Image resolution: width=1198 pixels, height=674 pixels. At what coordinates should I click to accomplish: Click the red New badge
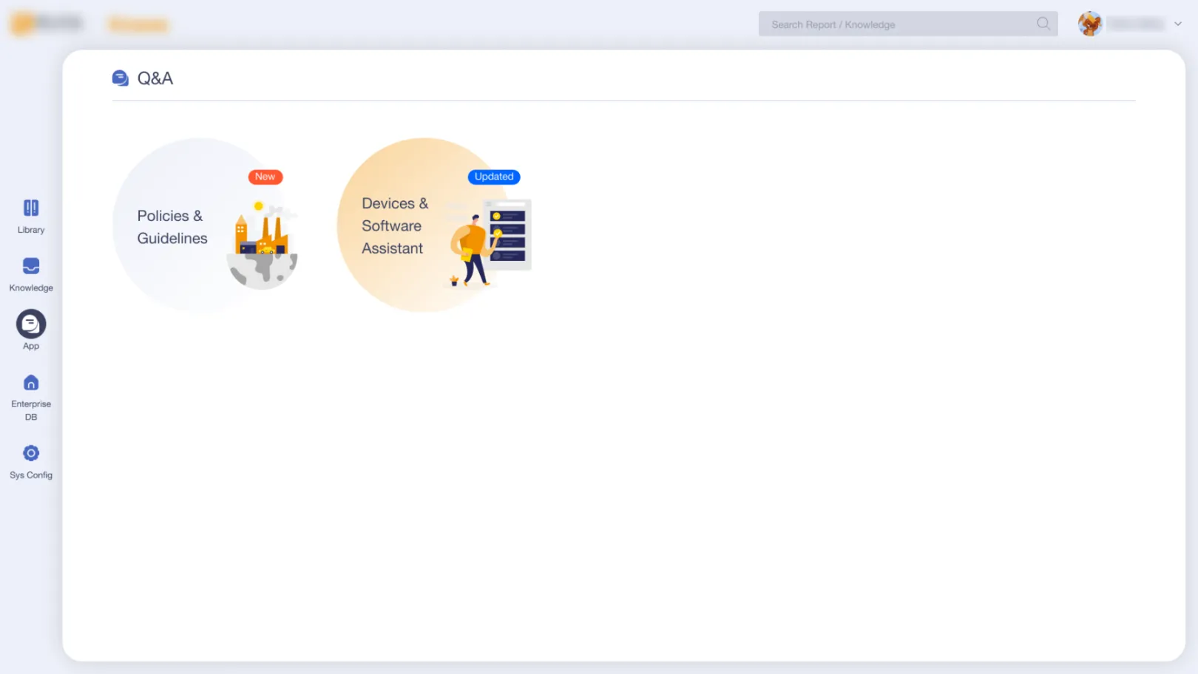tap(265, 177)
